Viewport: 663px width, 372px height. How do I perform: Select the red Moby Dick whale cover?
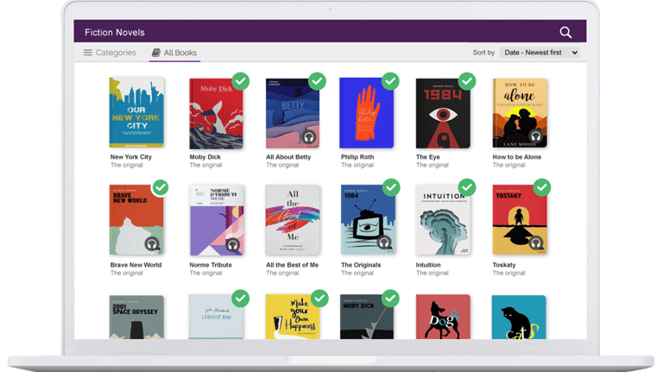pos(216,114)
